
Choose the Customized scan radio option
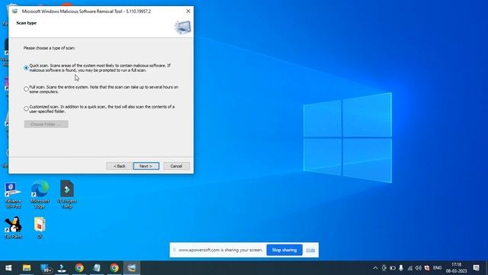pos(26,108)
